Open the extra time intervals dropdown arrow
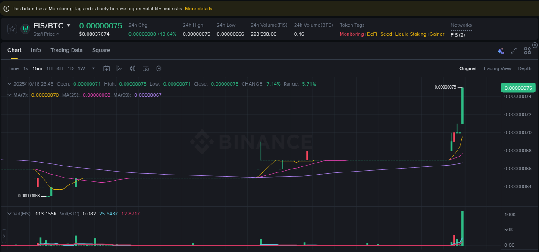539x252 pixels. tap(93, 68)
